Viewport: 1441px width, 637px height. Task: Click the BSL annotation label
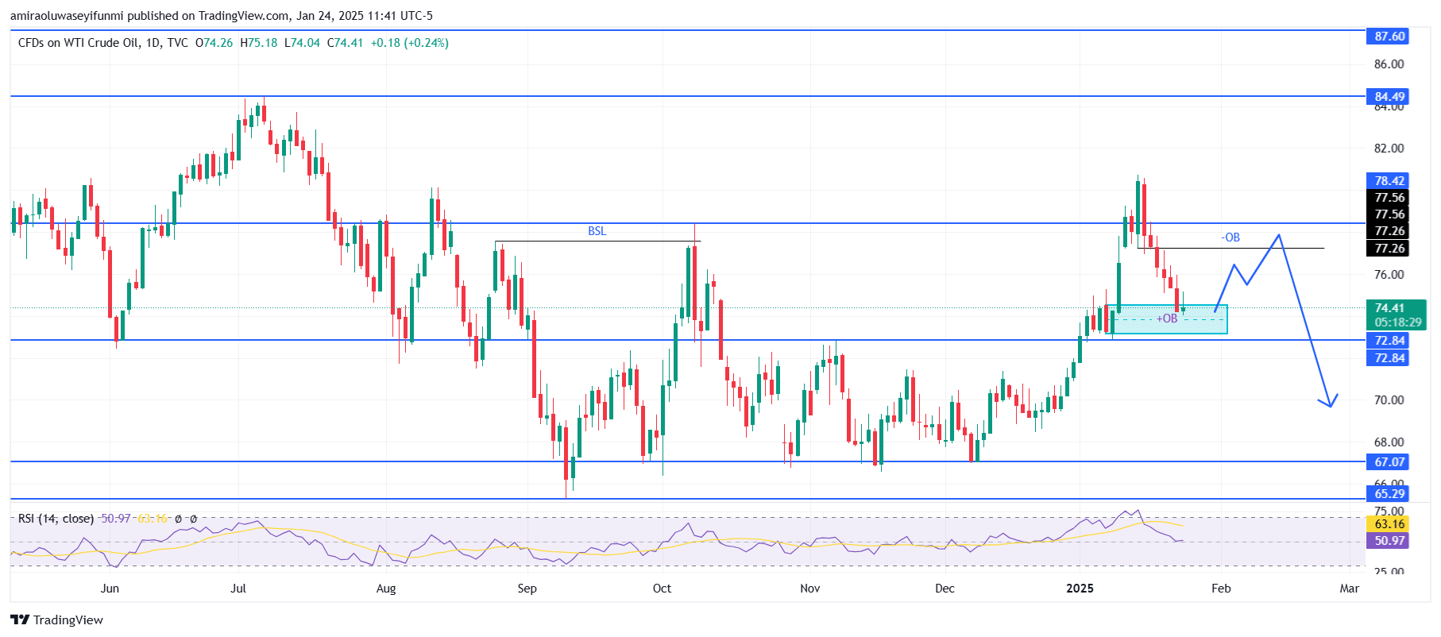597,231
